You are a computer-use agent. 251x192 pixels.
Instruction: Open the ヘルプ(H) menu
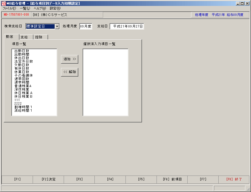40,8
